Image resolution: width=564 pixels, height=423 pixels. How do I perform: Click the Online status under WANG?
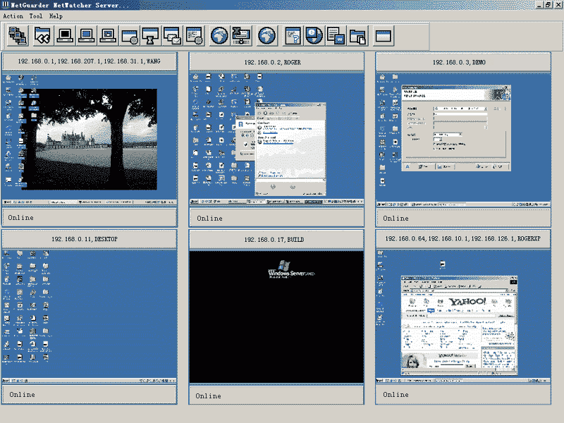tap(90, 218)
